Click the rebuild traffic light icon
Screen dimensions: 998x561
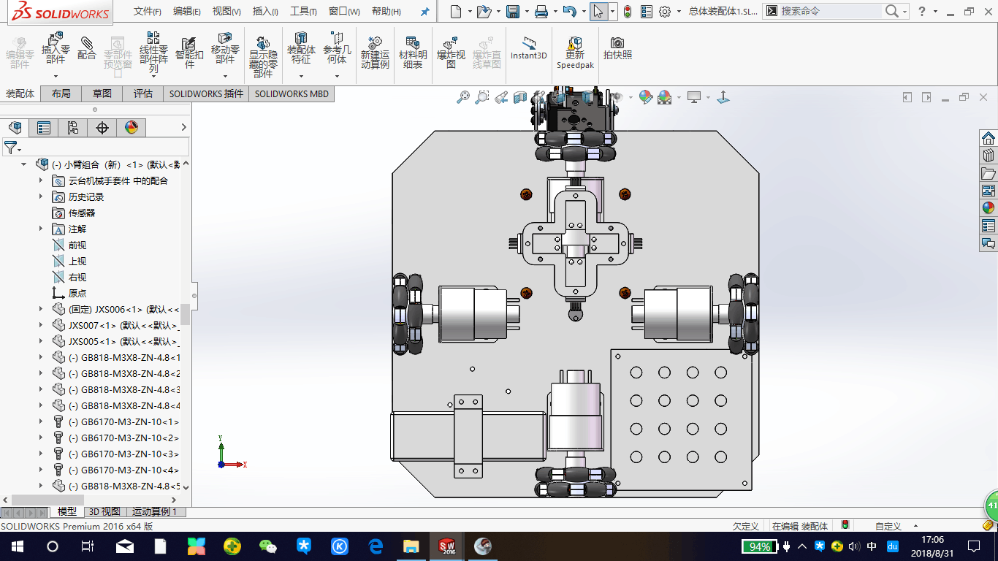(x=628, y=12)
